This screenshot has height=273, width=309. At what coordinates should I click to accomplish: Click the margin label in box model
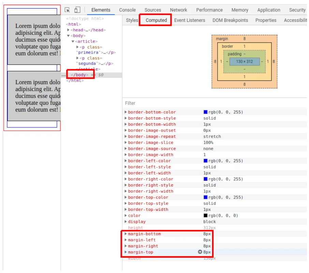pyautogui.click(x=222, y=39)
